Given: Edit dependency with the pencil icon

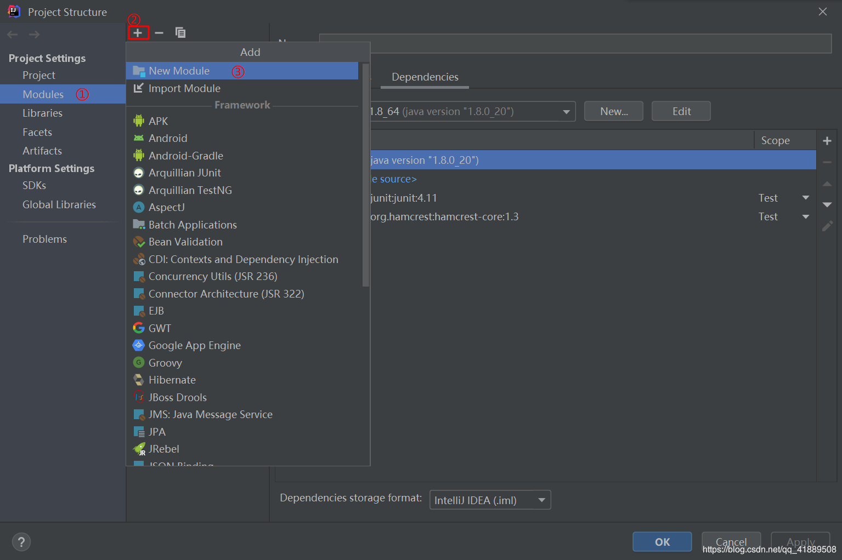Looking at the screenshot, I should click(x=827, y=226).
